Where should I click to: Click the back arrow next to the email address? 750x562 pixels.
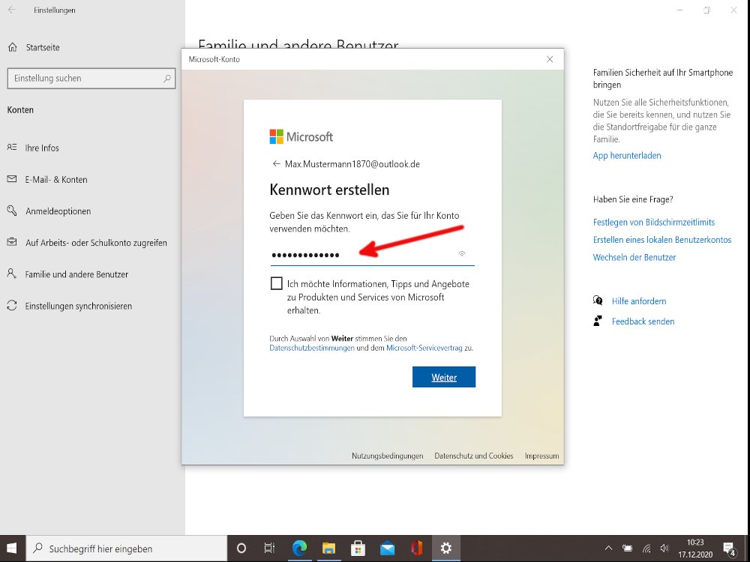pyautogui.click(x=276, y=163)
